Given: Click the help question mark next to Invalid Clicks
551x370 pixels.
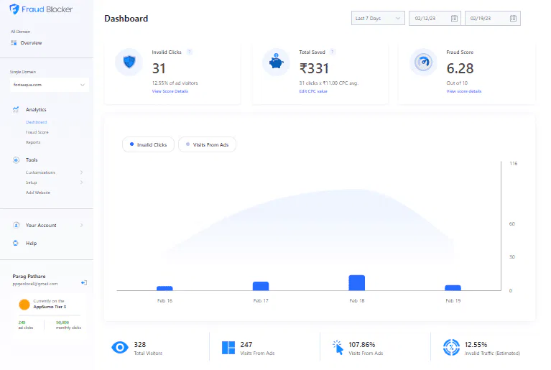Looking at the screenshot, I should [190, 52].
